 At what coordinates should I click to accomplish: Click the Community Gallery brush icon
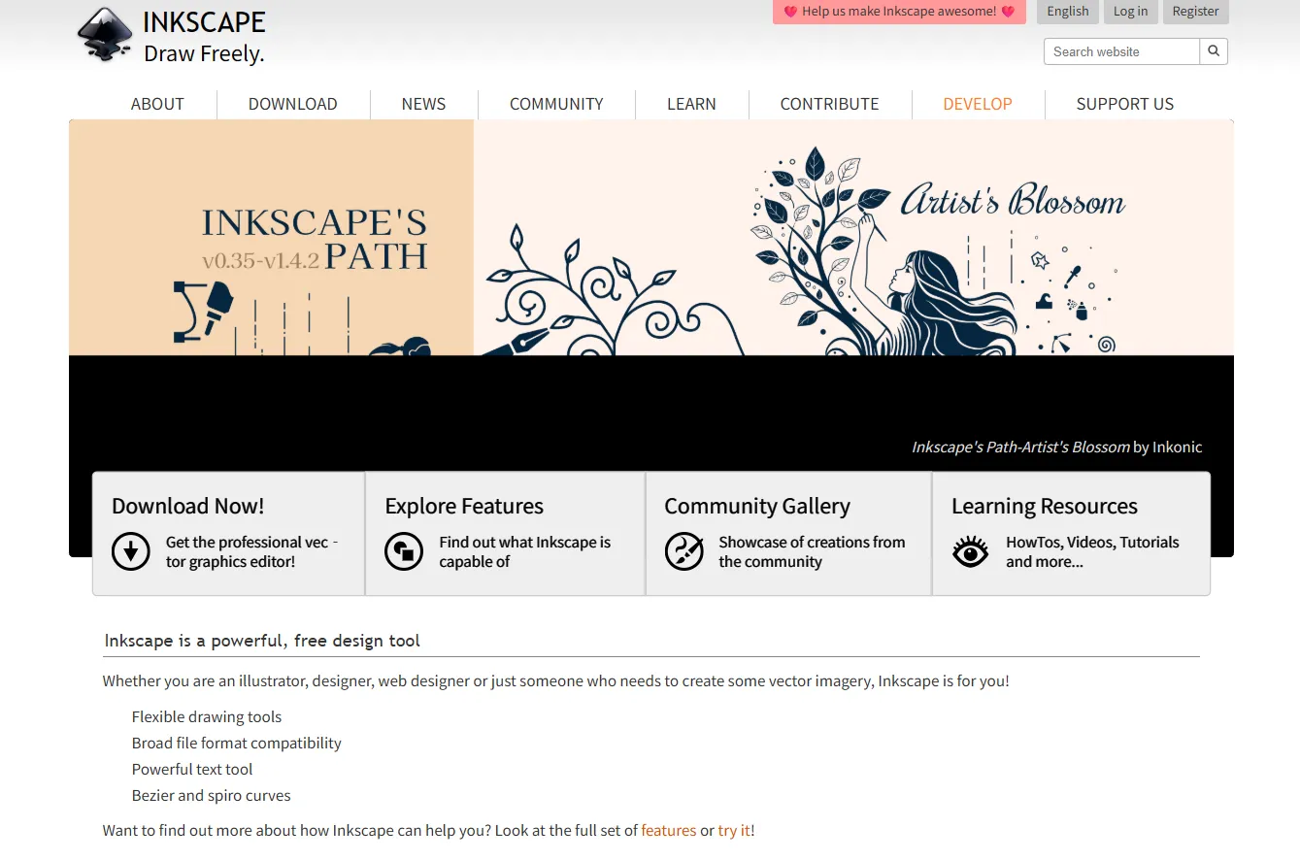pos(683,551)
